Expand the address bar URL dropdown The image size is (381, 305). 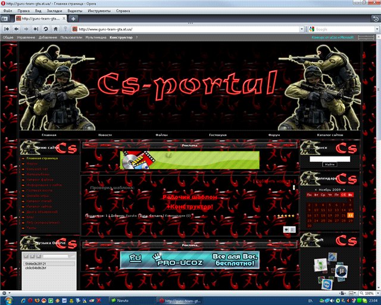click(x=301, y=29)
